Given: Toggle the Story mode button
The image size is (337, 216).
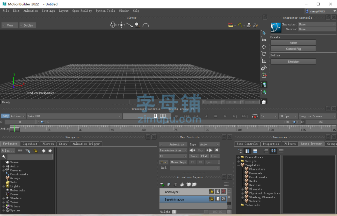Looking at the screenshot, I should (5, 116).
